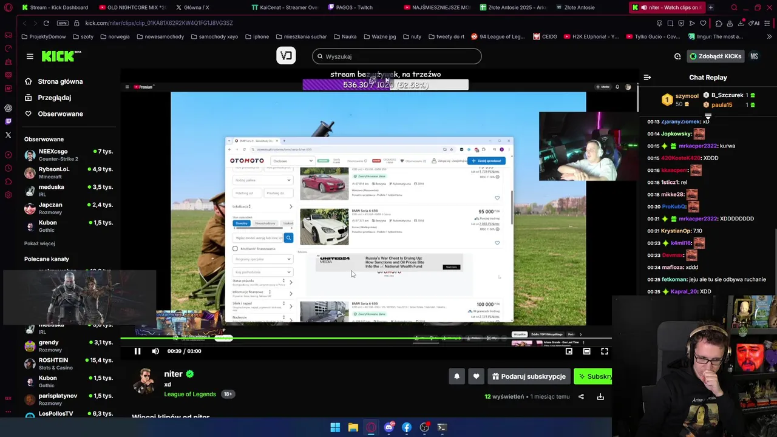
Task: Open Przeglądaj in the sidebar
Action: tap(54, 98)
